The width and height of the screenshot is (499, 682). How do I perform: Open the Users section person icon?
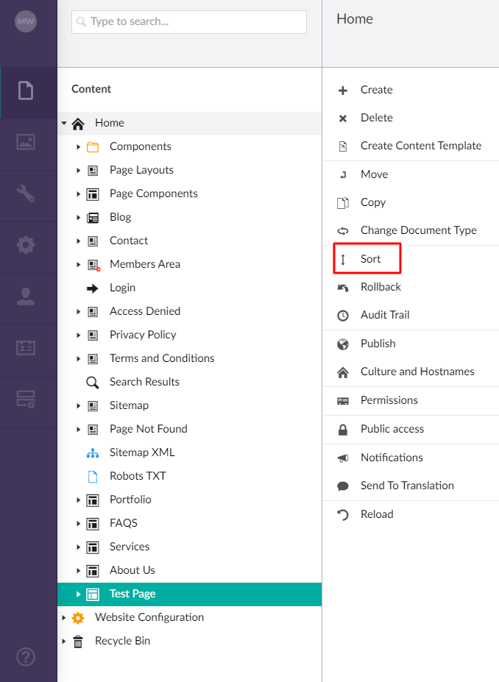click(26, 296)
